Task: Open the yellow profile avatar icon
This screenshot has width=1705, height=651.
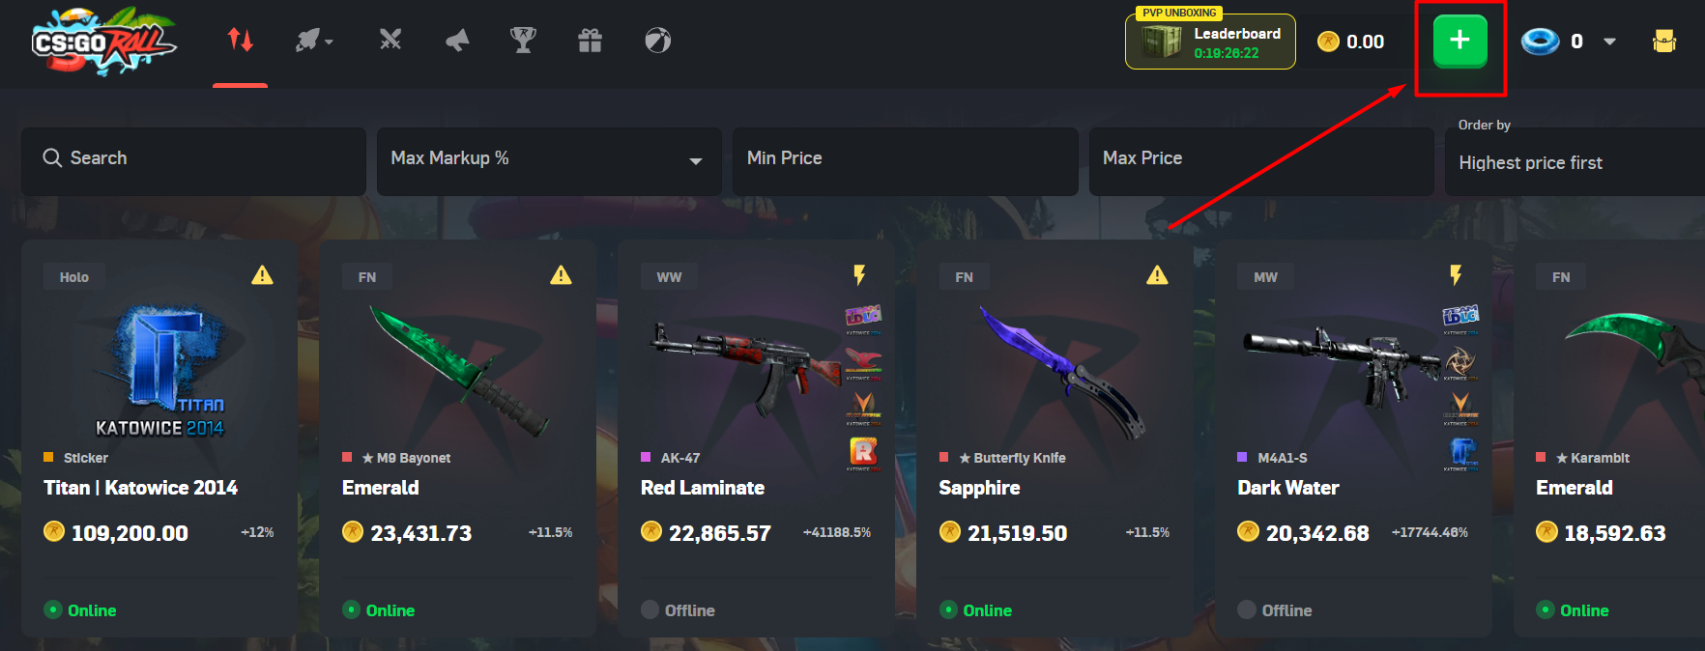Action: tap(1664, 41)
